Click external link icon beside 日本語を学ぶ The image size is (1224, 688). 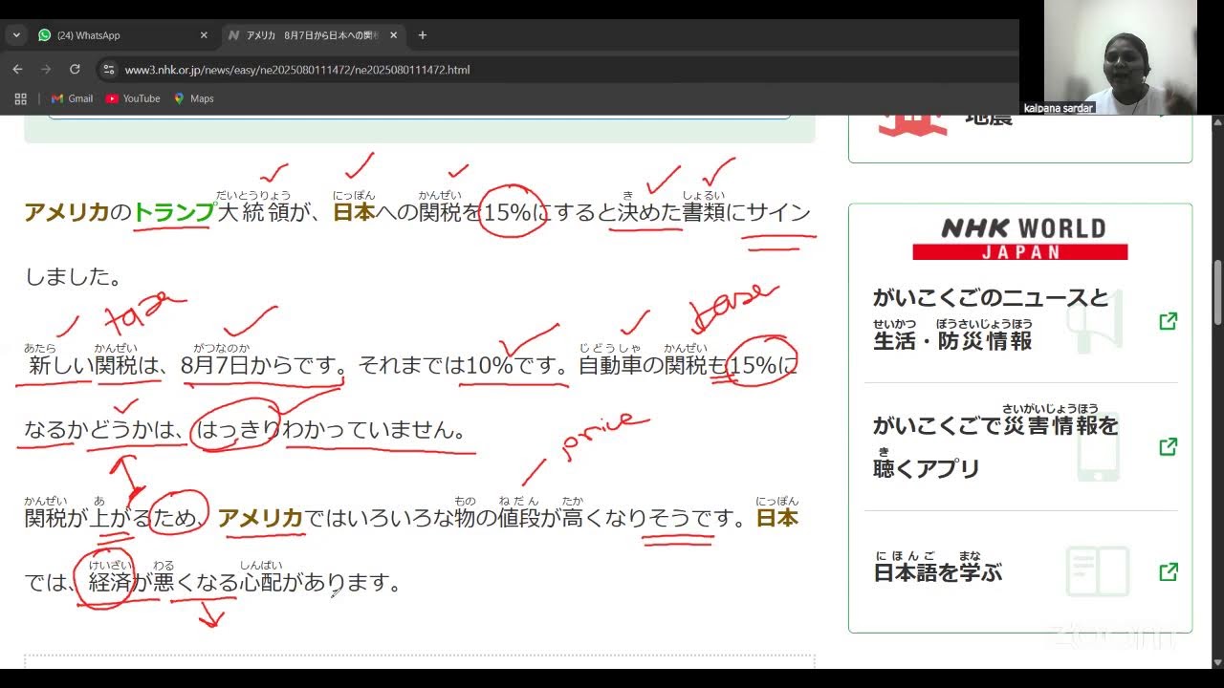tap(1168, 571)
